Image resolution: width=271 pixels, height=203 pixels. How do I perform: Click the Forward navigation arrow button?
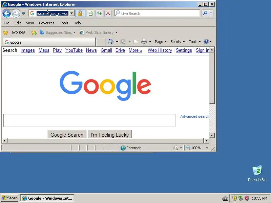(x=16, y=13)
